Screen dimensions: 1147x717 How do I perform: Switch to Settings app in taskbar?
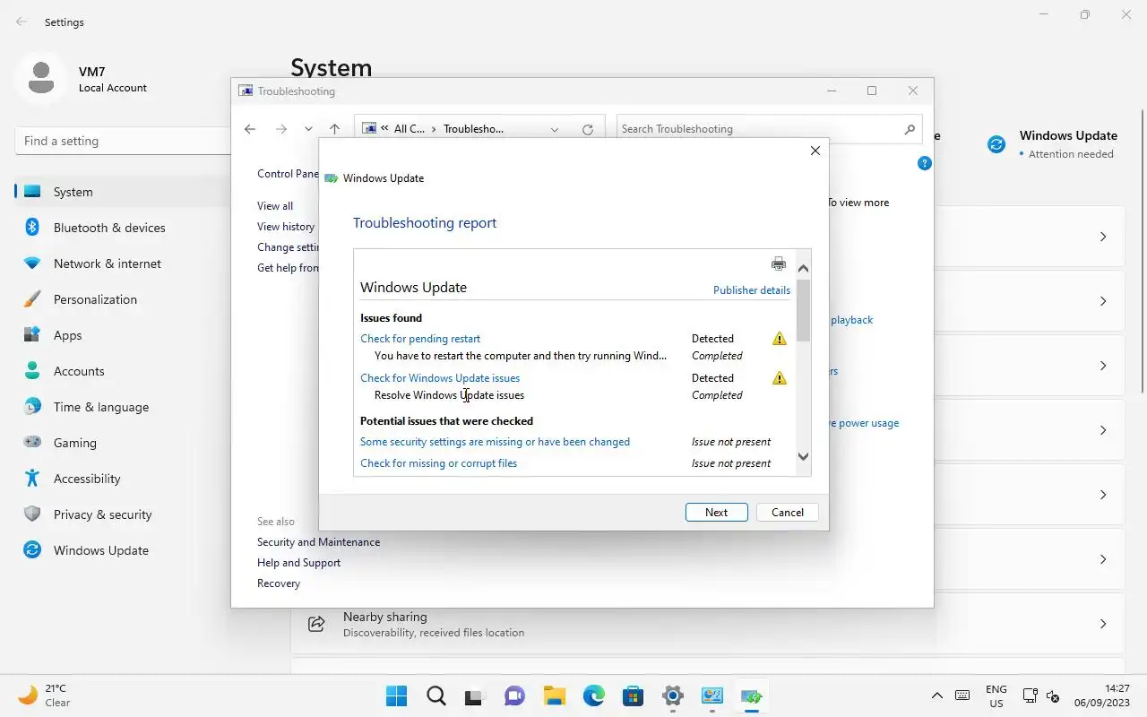(672, 696)
